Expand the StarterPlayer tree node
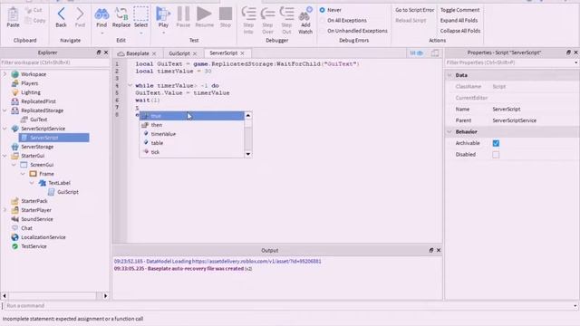Viewport: 580px width, 326px height. click(x=5, y=210)
